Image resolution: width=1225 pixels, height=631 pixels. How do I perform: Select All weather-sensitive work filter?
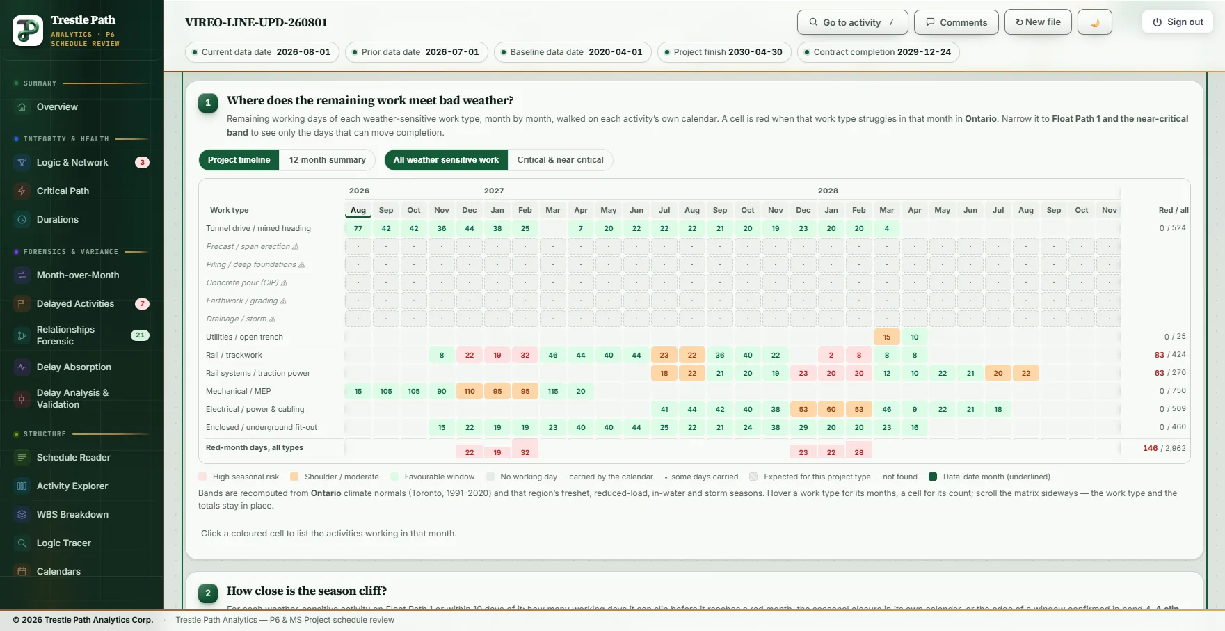[446, 160]
